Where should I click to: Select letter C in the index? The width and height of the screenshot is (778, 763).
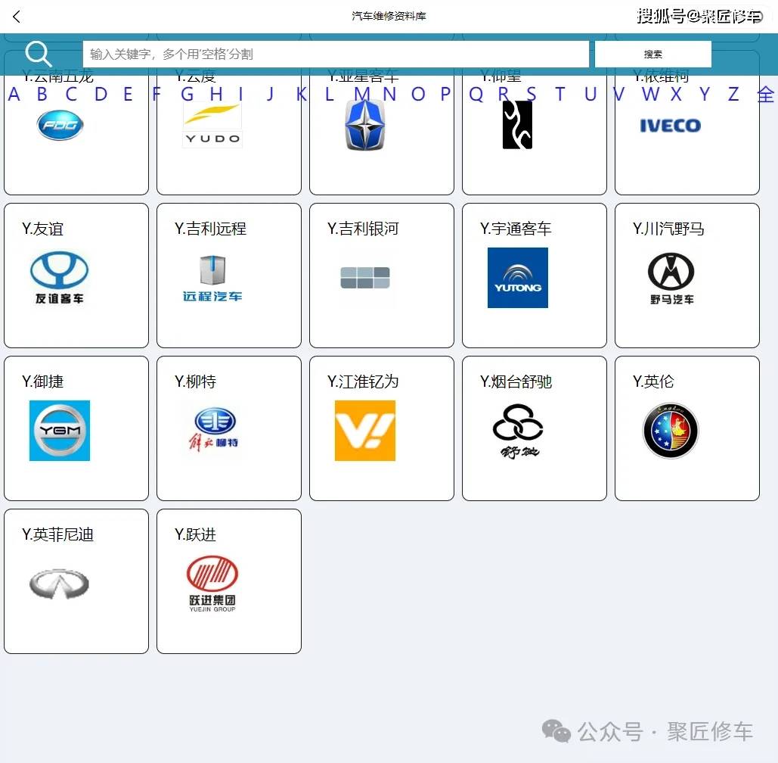point(71,94)
